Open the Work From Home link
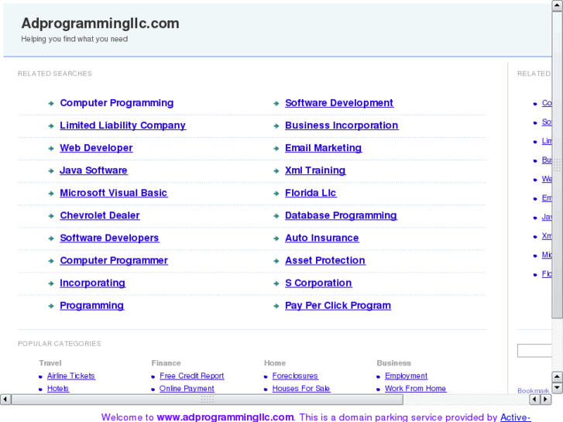The width and height of the screenshot is (563, 422). pos(415,389)
